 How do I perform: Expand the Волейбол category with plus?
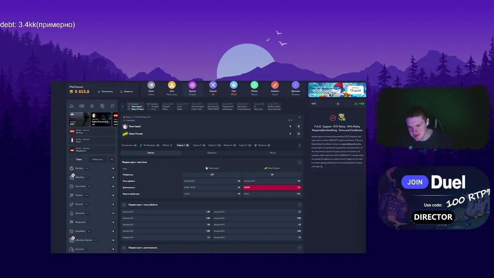113,231
